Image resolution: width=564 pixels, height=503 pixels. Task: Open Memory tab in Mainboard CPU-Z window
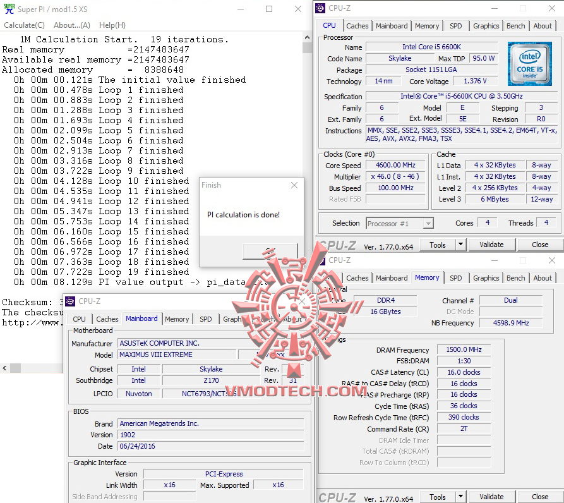(177, 319)
